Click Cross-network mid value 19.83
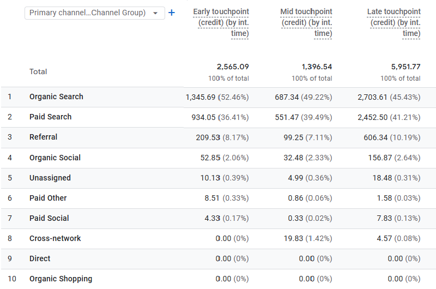Screen dimensions: 436x289 click(x=293, y=239)
